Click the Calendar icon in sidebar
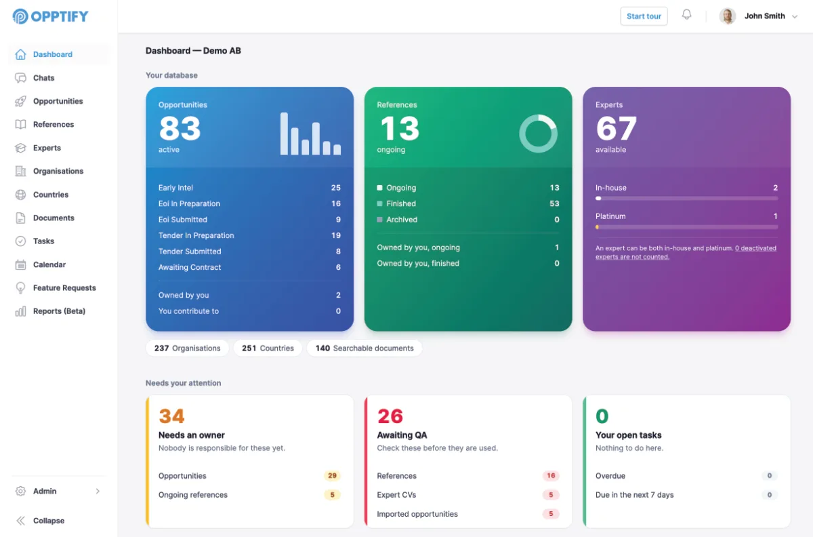Viewport: 813px width, 537px height. pyautogui.click(x=20, y=264)
